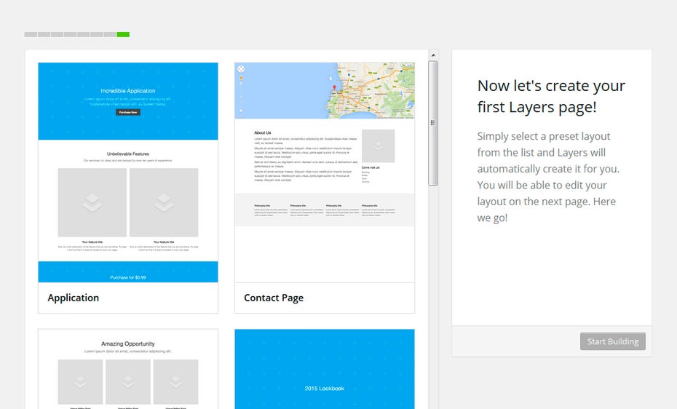Viewport: 677px width, 409px height.
Task: Select the 2015 Lookbook layout preview
Action: 324,369
